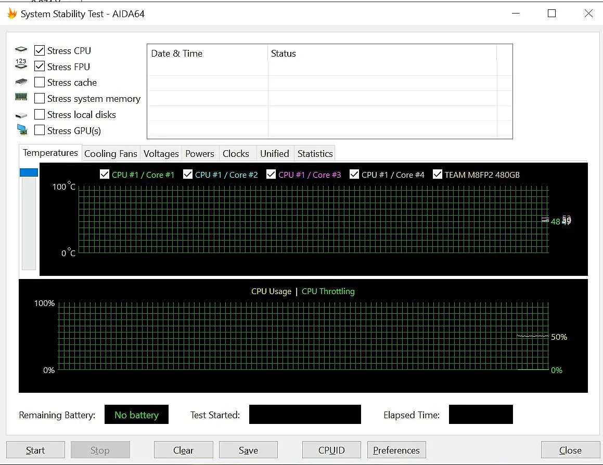Uncheck the Stress CPU checkbox
Image resolution: width=603 pixels, height=465 pixels.
pos(40,50)
